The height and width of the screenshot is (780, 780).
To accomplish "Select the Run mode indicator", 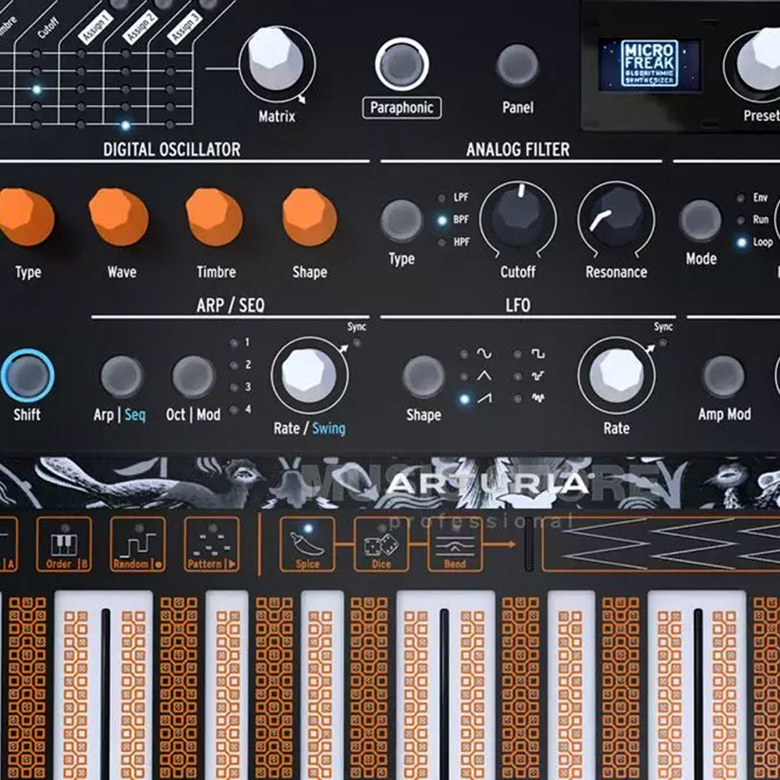I will (x=741, y=220).
